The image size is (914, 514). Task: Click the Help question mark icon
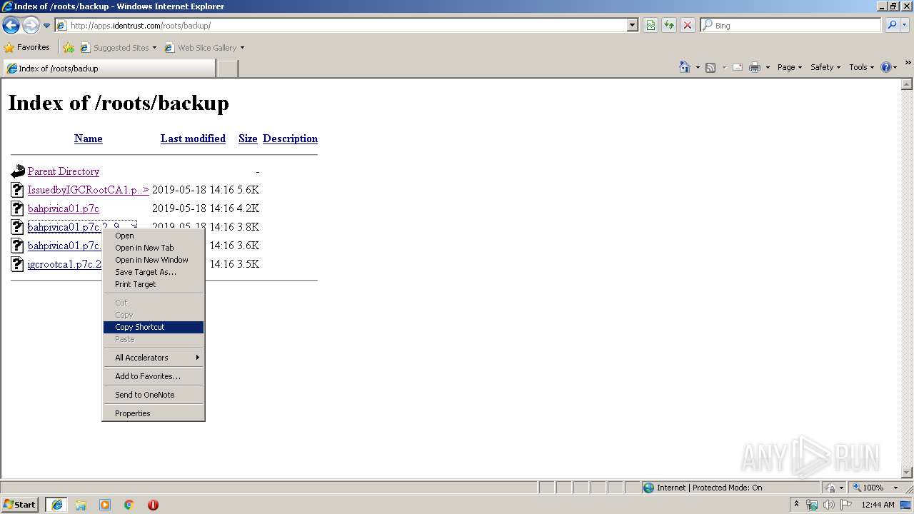pos(886,67)
